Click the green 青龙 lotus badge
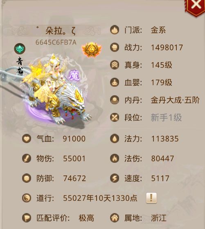This screenshot has width=205, height=229. coord(20,49)
